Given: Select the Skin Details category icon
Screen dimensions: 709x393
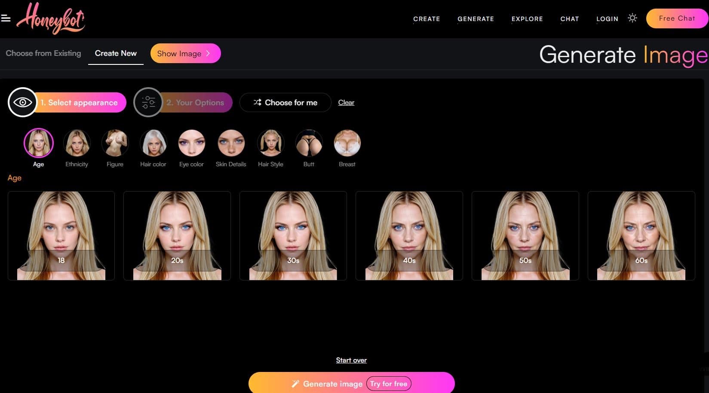Looking at the screenshot, I should click(231, 143).
